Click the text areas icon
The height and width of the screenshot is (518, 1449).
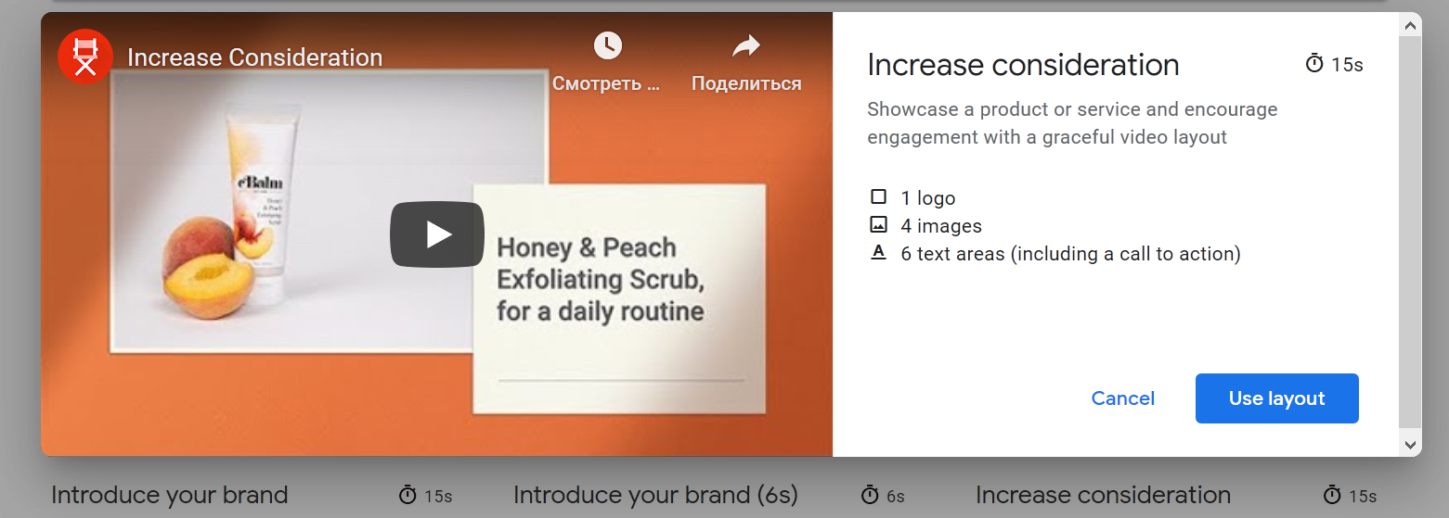(878, 253)
